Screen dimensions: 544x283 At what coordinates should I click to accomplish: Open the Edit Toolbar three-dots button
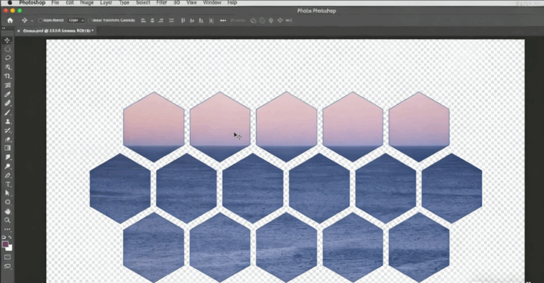[x=7, y=229]
